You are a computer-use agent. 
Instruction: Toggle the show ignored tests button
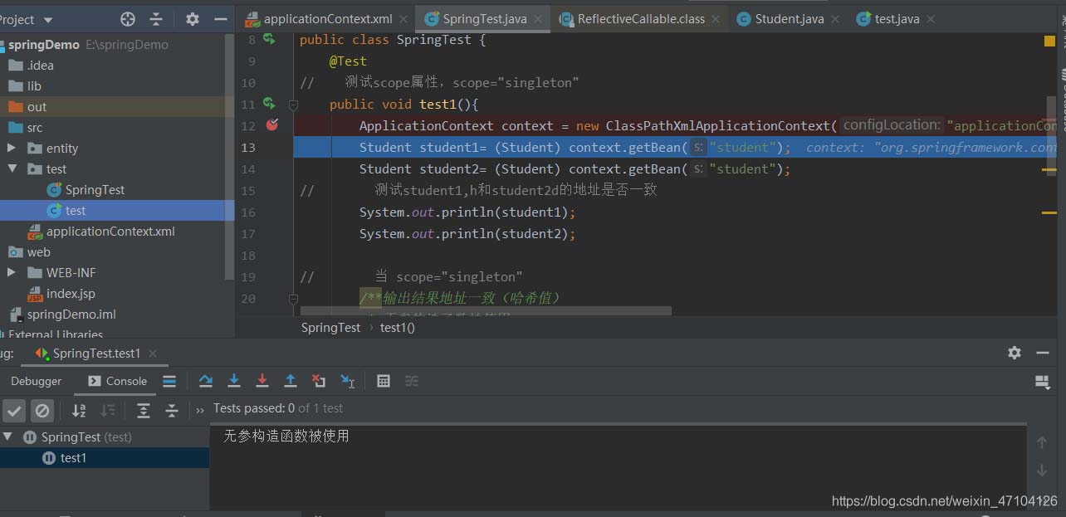click(x=42, y=410)
